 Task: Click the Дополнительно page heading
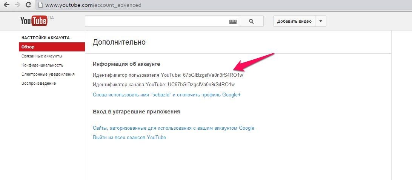[119, 42]
